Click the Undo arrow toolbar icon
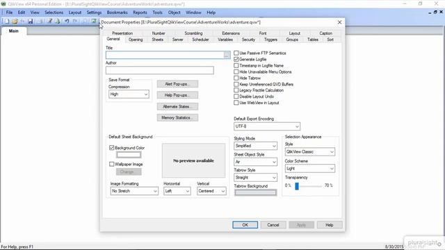The width and height of the screenshot is (445, 250). (67, 22)
